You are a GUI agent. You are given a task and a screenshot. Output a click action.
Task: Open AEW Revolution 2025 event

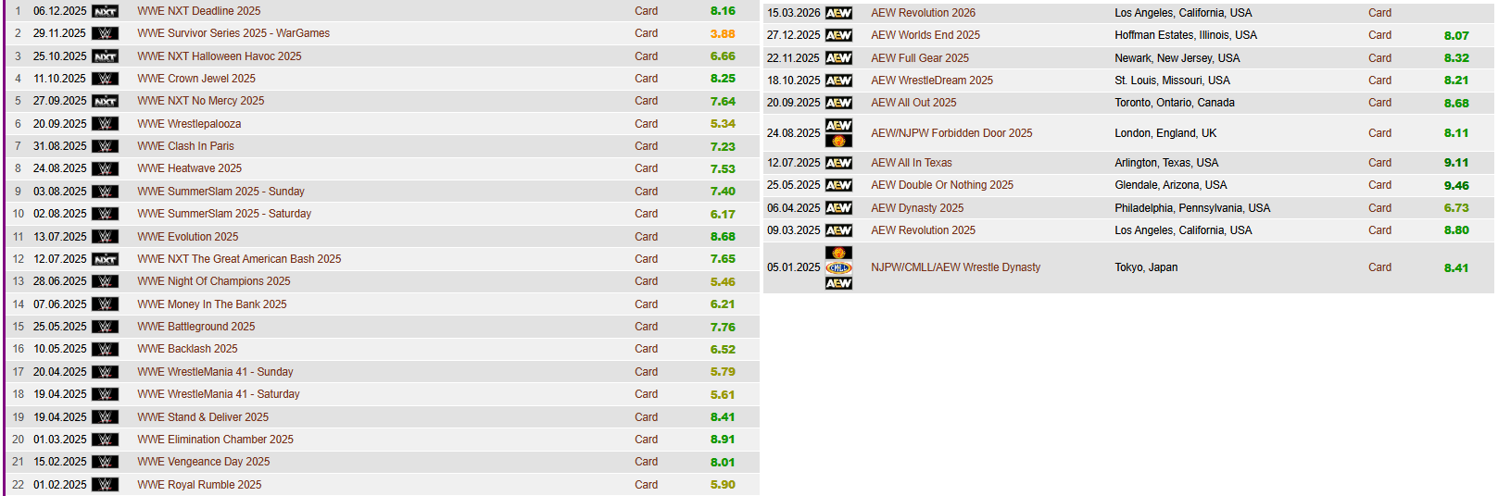tap(923, 230)
